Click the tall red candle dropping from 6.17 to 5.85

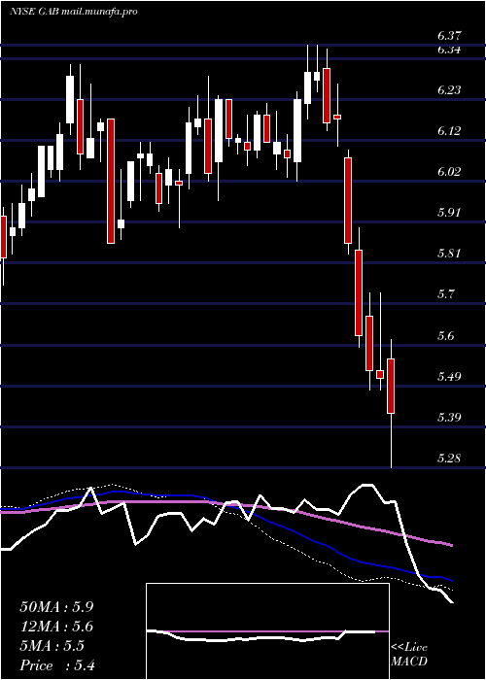(x=111, y=181)
